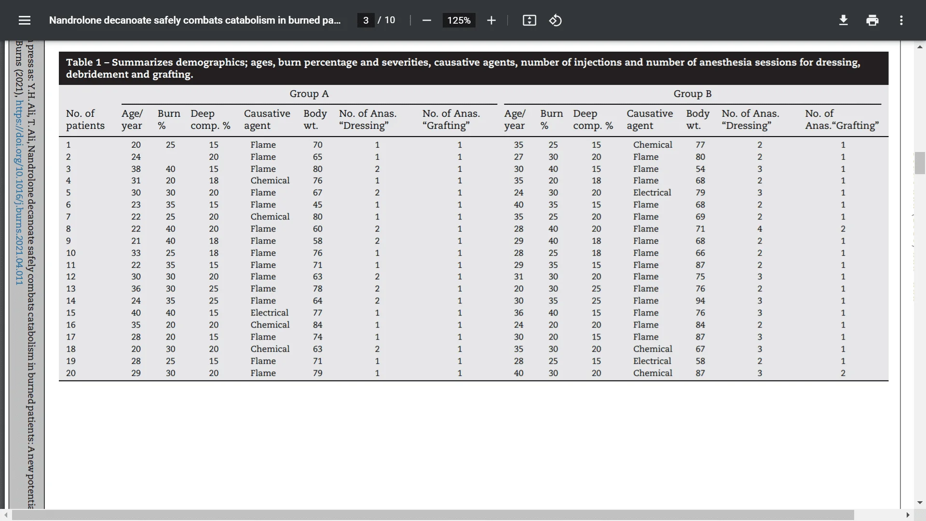Click the document title in toolbar

pyautogui.click(x=195, y=20)
